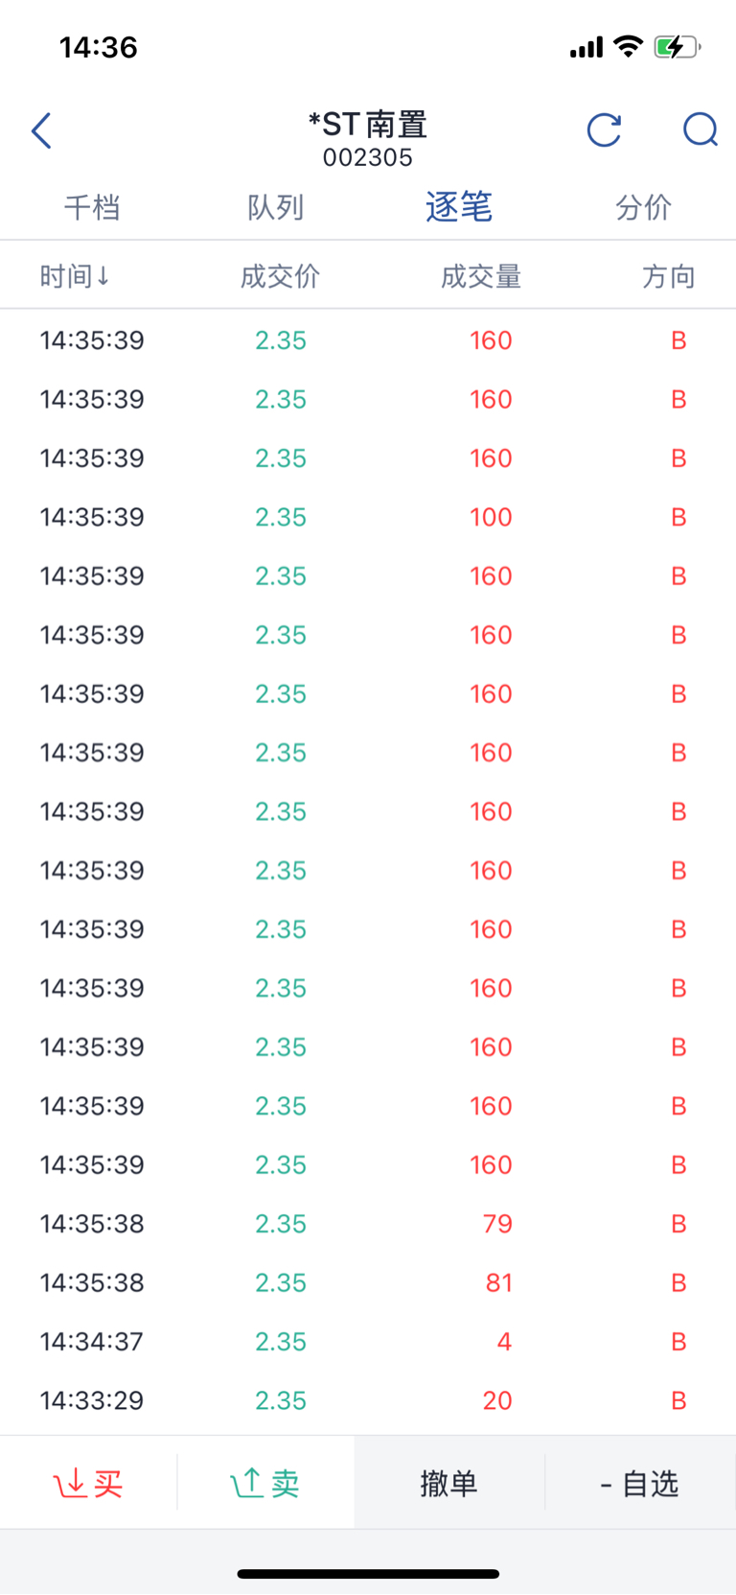This screenshot has height=1595, width=736.
Task: Toggle sort order on 时间 column header
Action: pos(75,276)
